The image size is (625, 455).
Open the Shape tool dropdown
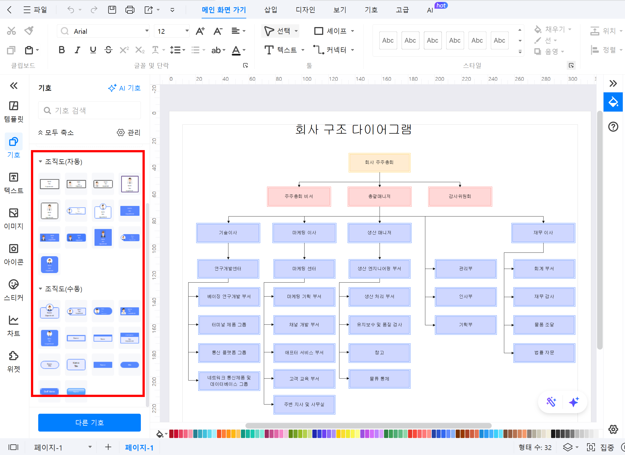[353, 31]
